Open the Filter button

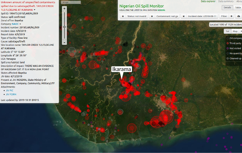click(224, 16)
